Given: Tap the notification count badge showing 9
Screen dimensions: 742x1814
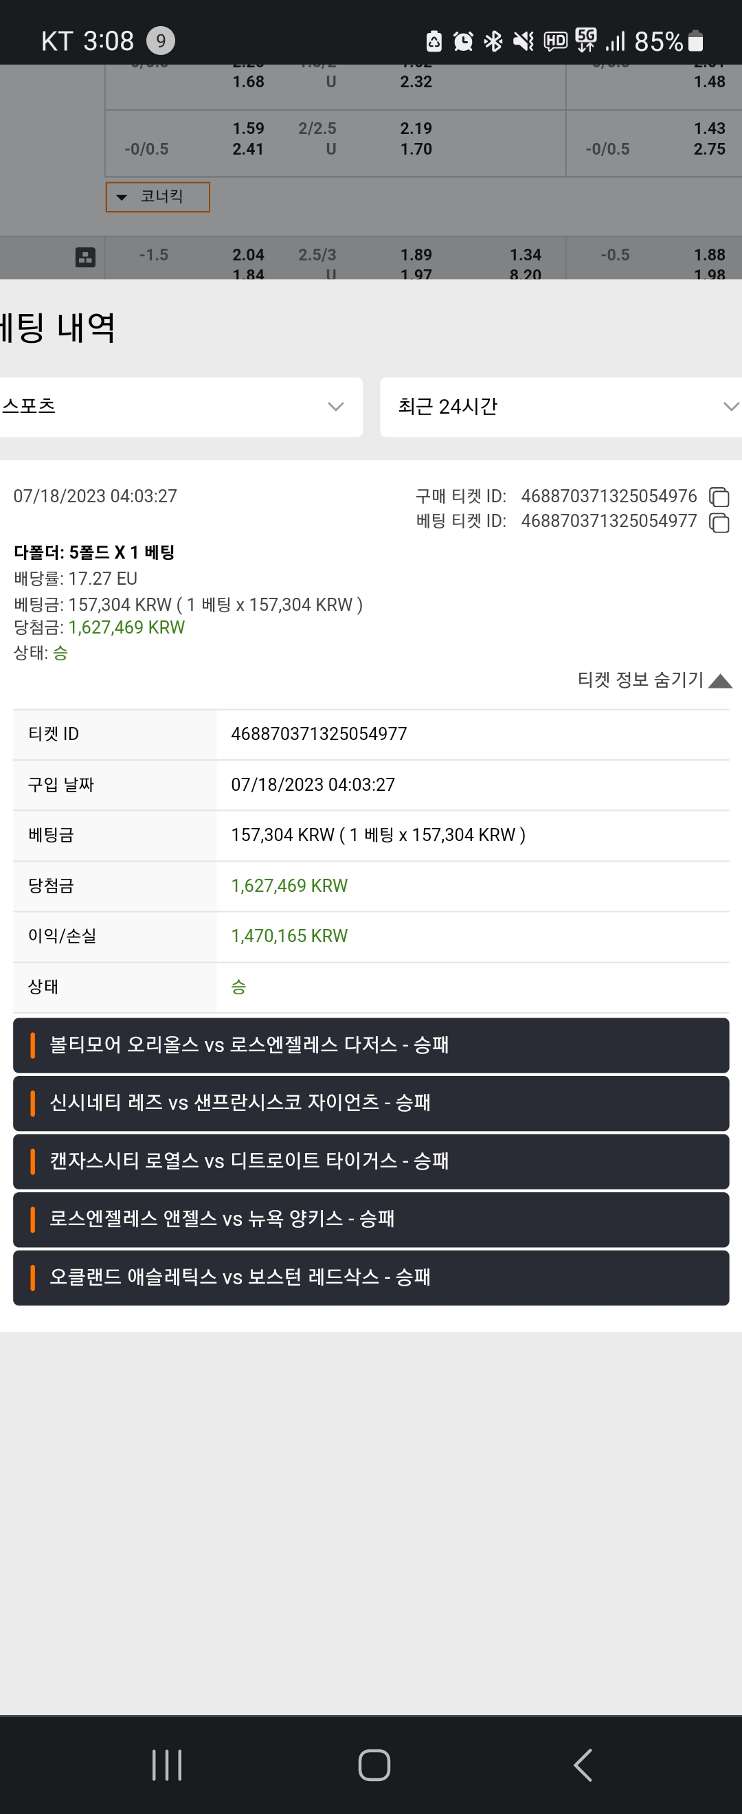Looking at the screenshot, I should pos(161,41).
